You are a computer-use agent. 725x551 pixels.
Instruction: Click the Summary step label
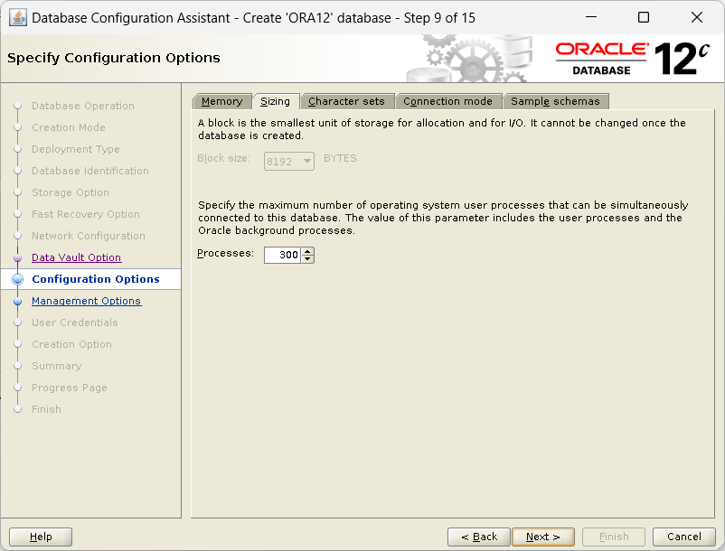(56, 366)
